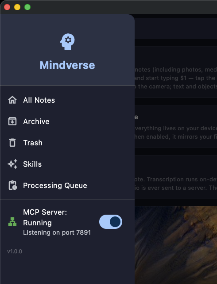Toggle the MCP Server switch off
This screenshot has width=217, height=284.
pyautogui.click(x=110, y=222)
